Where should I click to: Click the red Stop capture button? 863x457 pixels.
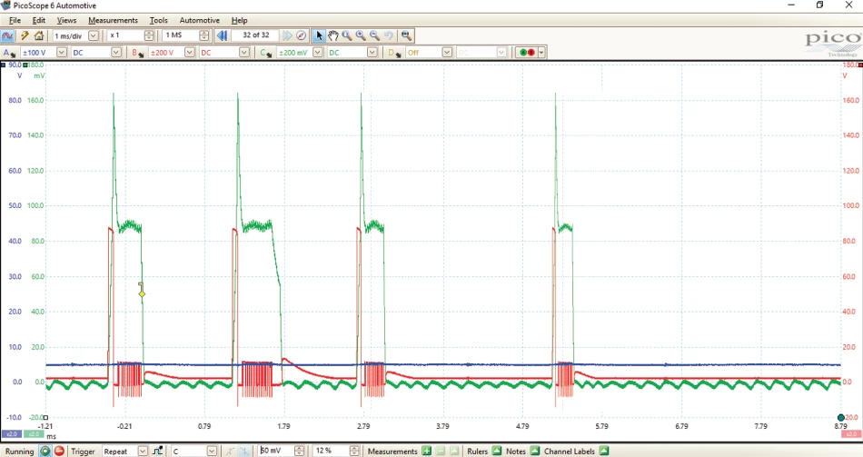pyautogui.click(x=59, y=452)
